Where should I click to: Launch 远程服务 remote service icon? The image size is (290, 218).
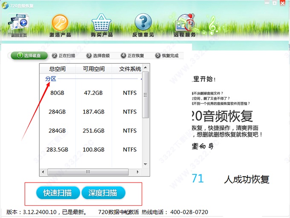pyautogui.click(x=185, y=24)
